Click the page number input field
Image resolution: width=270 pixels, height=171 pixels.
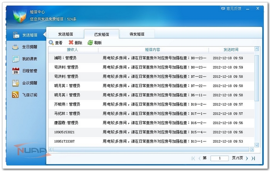(x=219, y=158)
